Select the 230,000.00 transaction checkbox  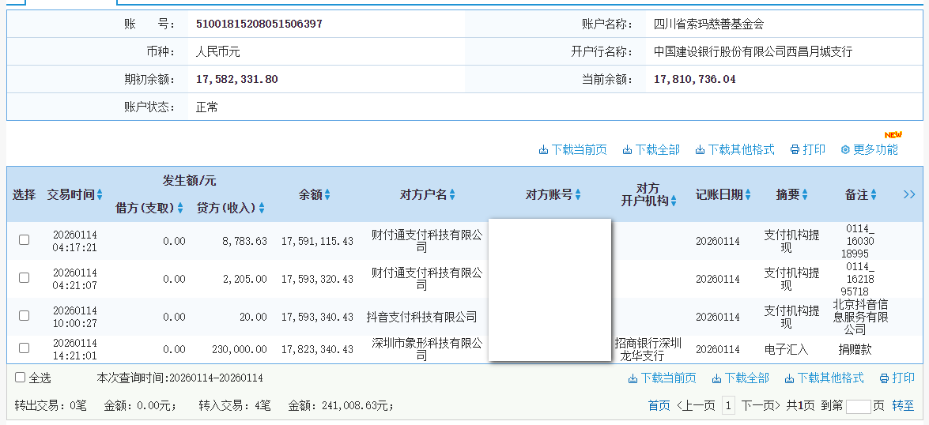click(x=24, y=348)
